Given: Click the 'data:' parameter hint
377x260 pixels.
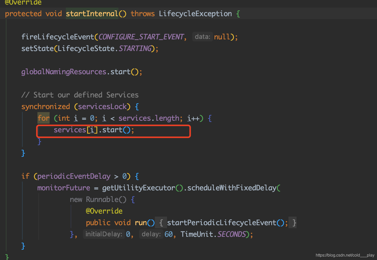Looking at the screenshot, I should pyautogui.click(x=202, y=37).
